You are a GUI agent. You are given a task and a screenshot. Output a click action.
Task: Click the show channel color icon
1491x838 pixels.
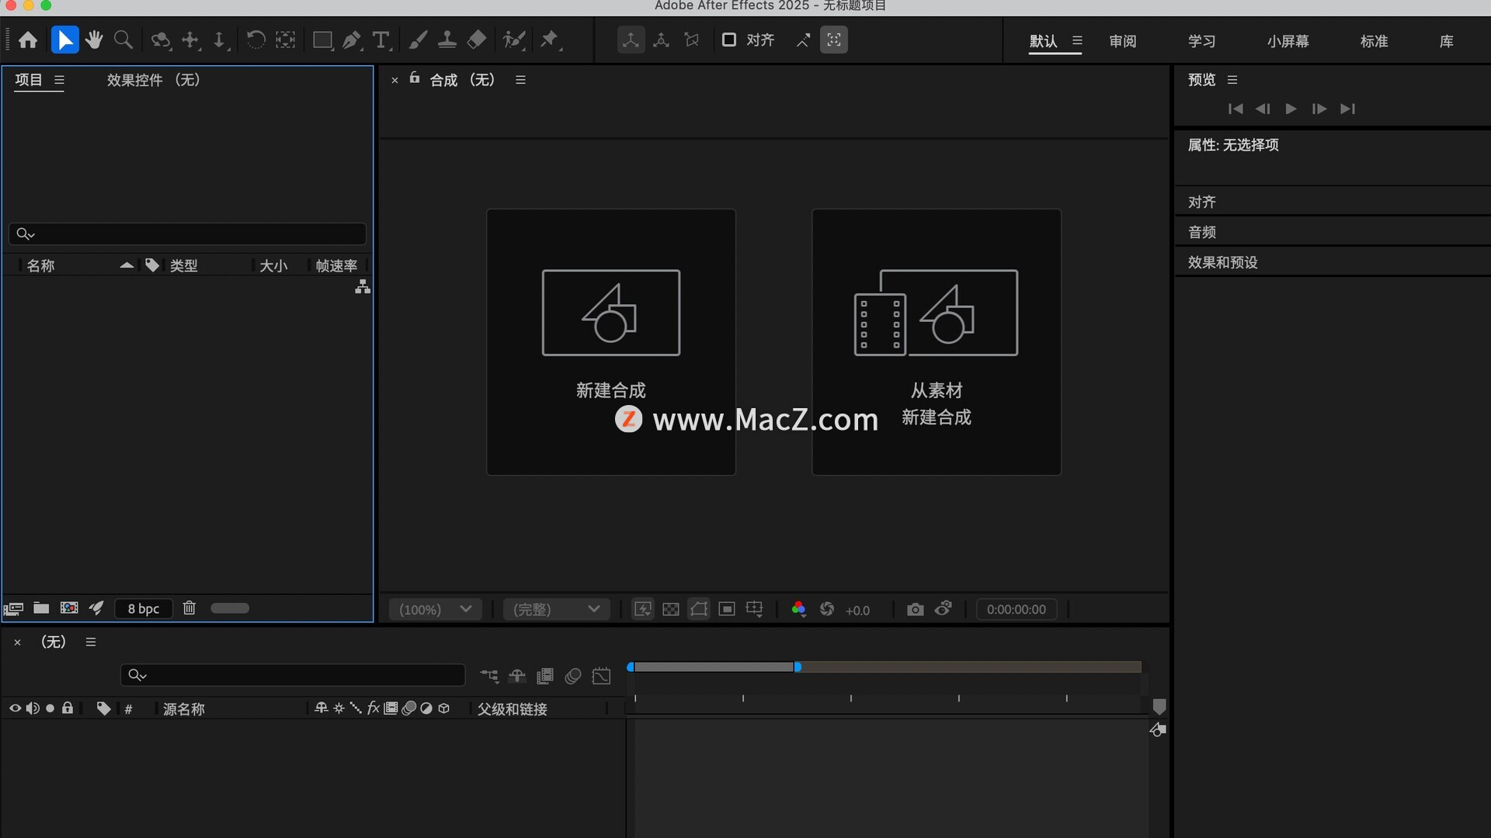pos(798,610)
